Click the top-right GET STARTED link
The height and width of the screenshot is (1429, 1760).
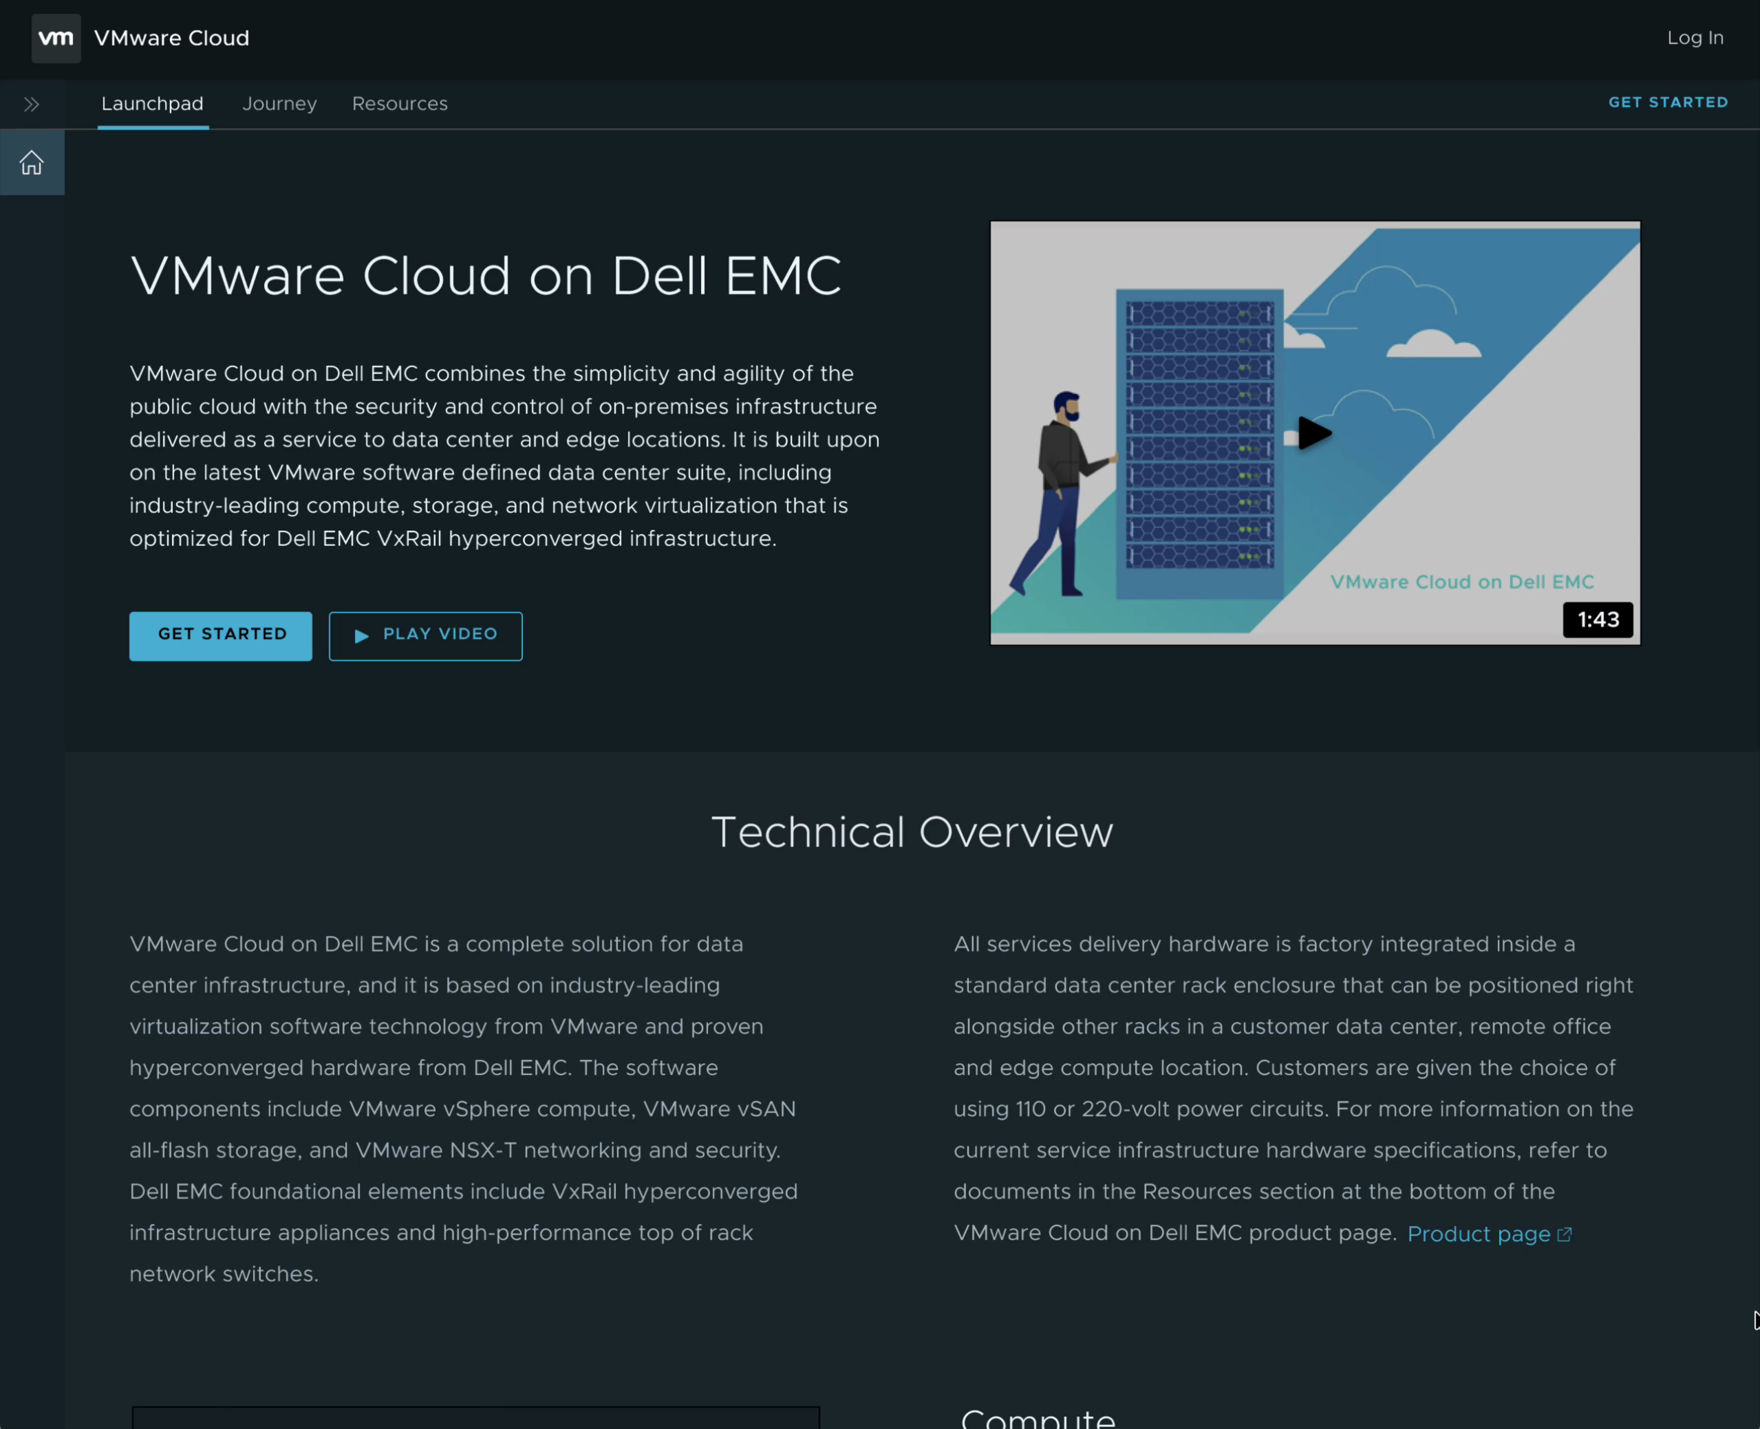[x=1668, y=102]
